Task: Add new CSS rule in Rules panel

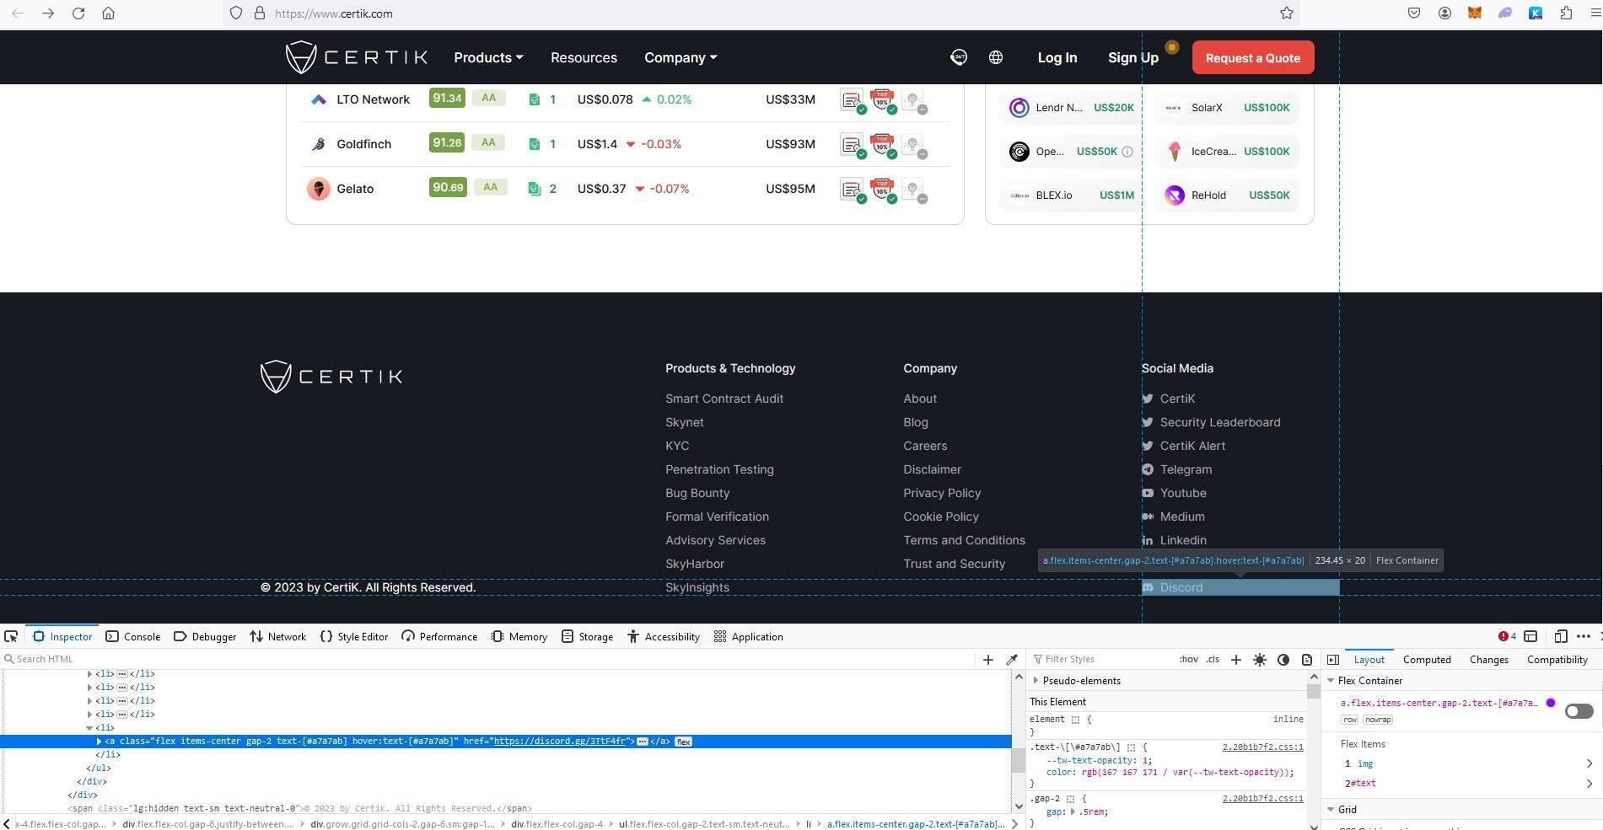Action: pos(1236,660)
